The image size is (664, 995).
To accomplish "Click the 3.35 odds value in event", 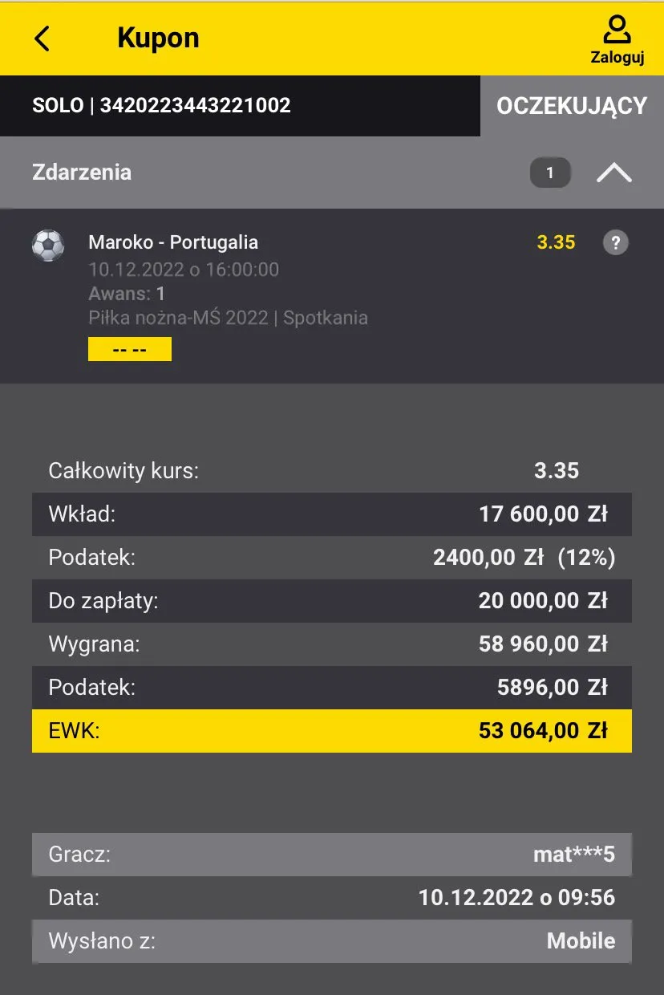I will point(556,242).
